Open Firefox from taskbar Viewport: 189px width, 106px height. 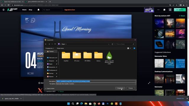pos(99,104)
